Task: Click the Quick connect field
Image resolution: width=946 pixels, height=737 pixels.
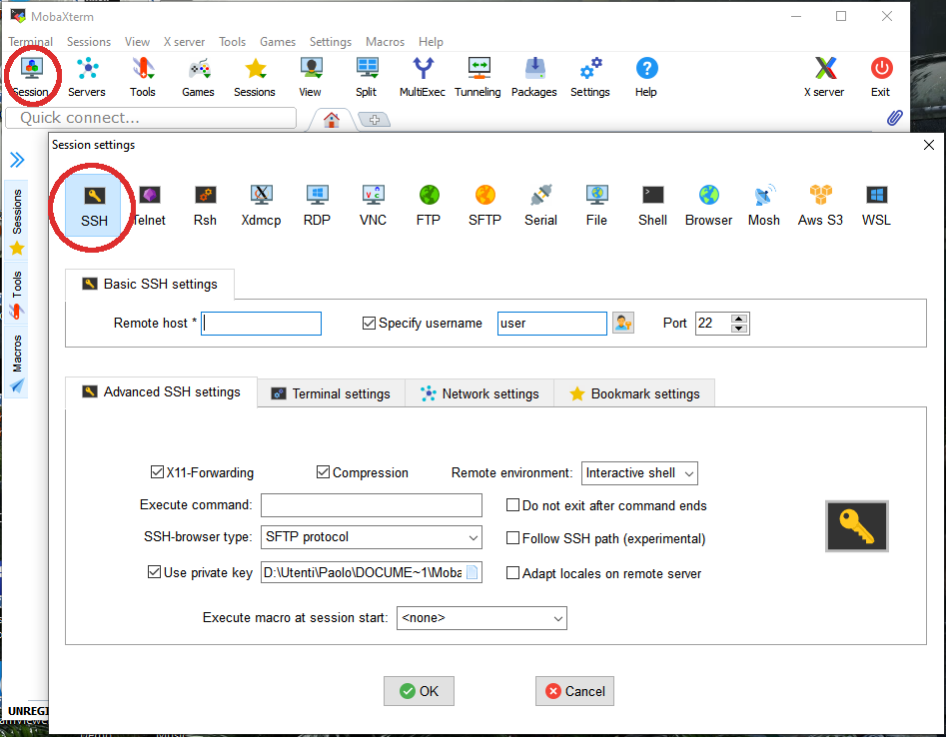Action: (x=151, y=118)
